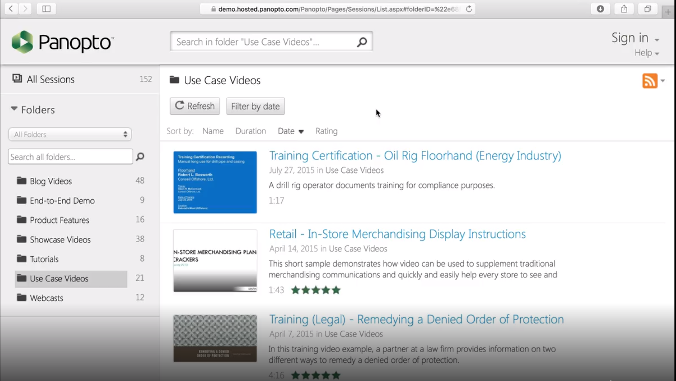Click the In-Store Merchandising video thumbnail
676x381 pixels.
pyautogui.click(x=215, y=260)
